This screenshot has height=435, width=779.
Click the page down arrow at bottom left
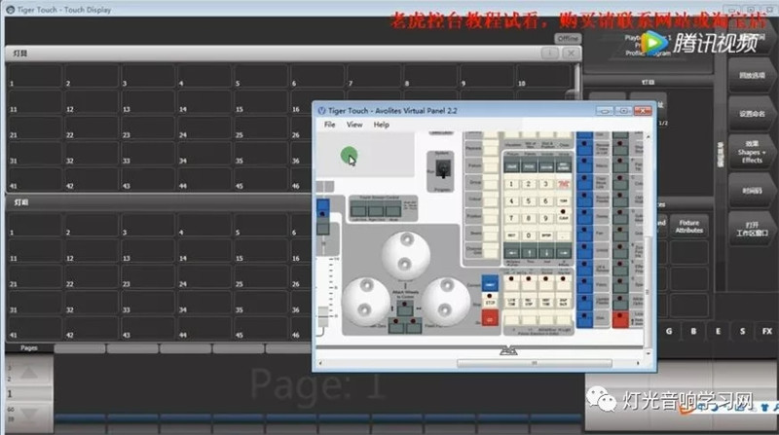point(28,415)
